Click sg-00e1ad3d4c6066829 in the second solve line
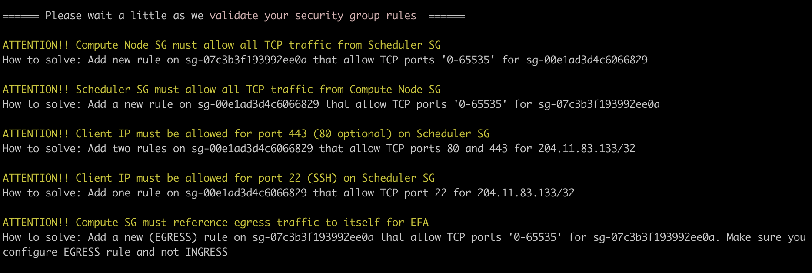Screen dimensions: 812x273 point(258,104)
